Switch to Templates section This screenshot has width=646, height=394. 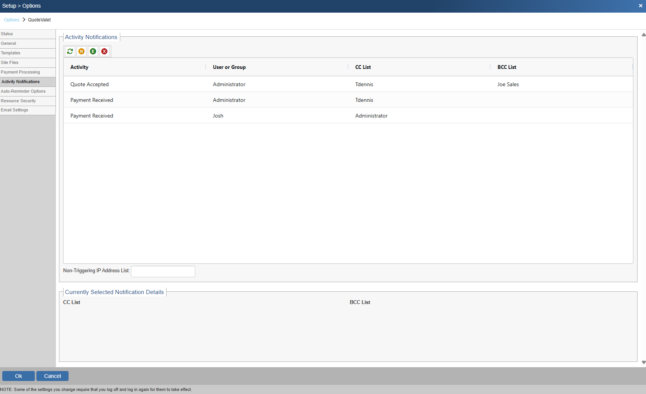click(x=28, y=53)
